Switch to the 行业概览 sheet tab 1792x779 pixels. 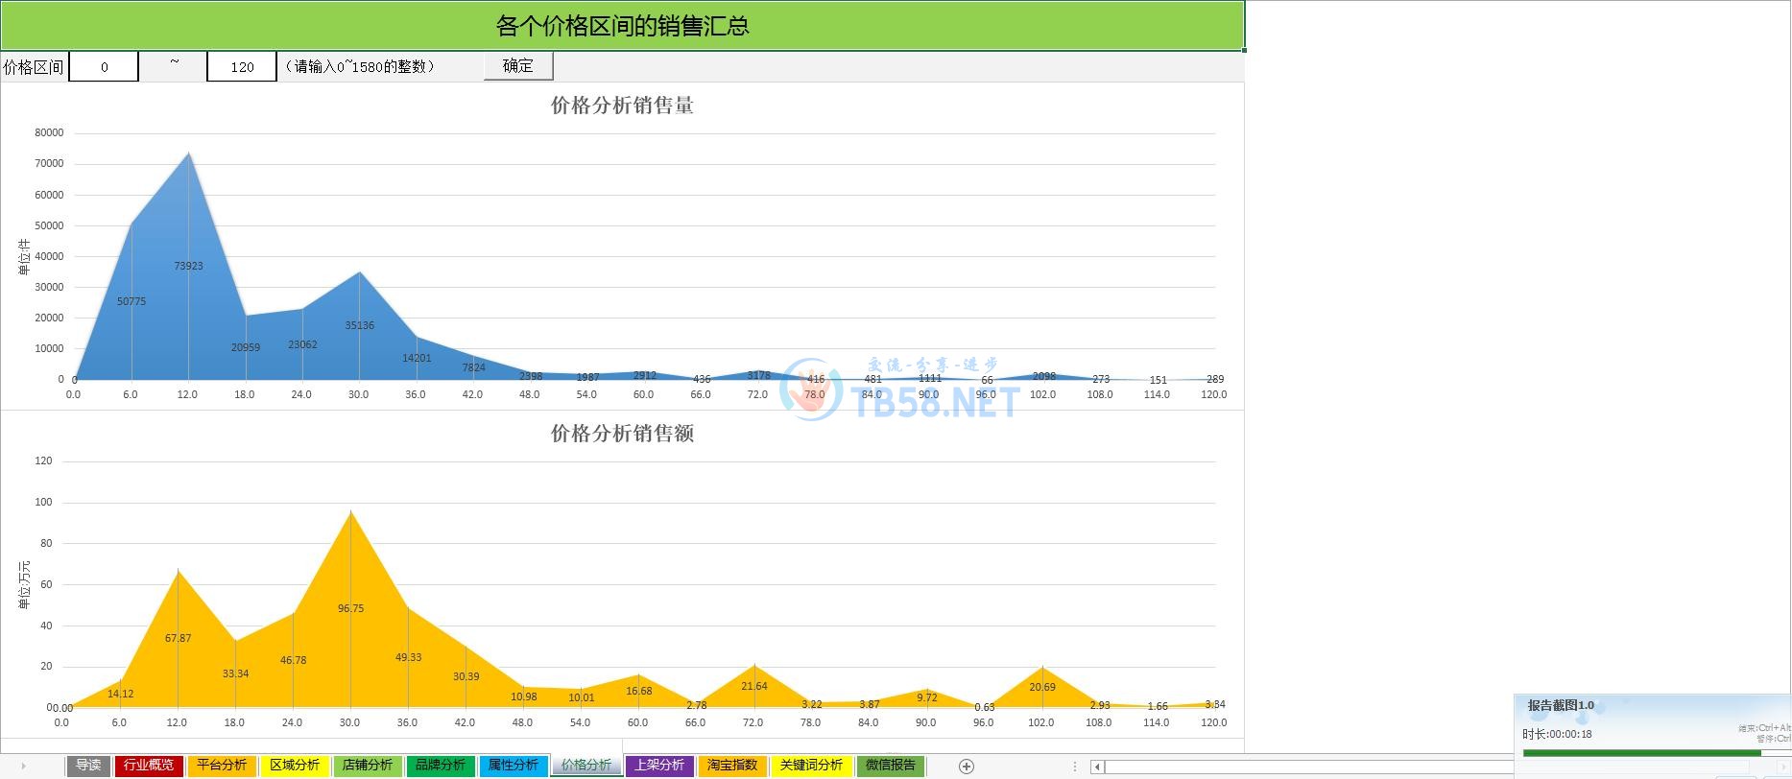coord(149,766)
